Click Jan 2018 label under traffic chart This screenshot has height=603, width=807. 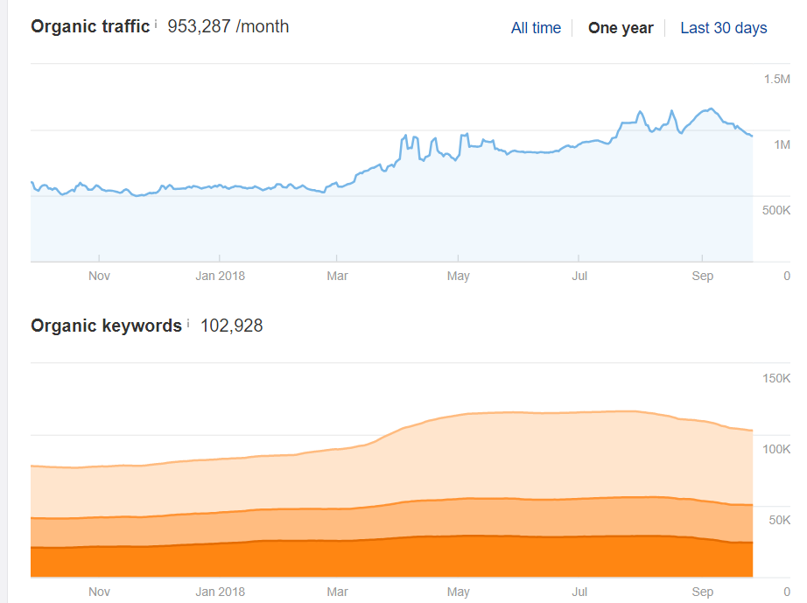click(221, 277)
